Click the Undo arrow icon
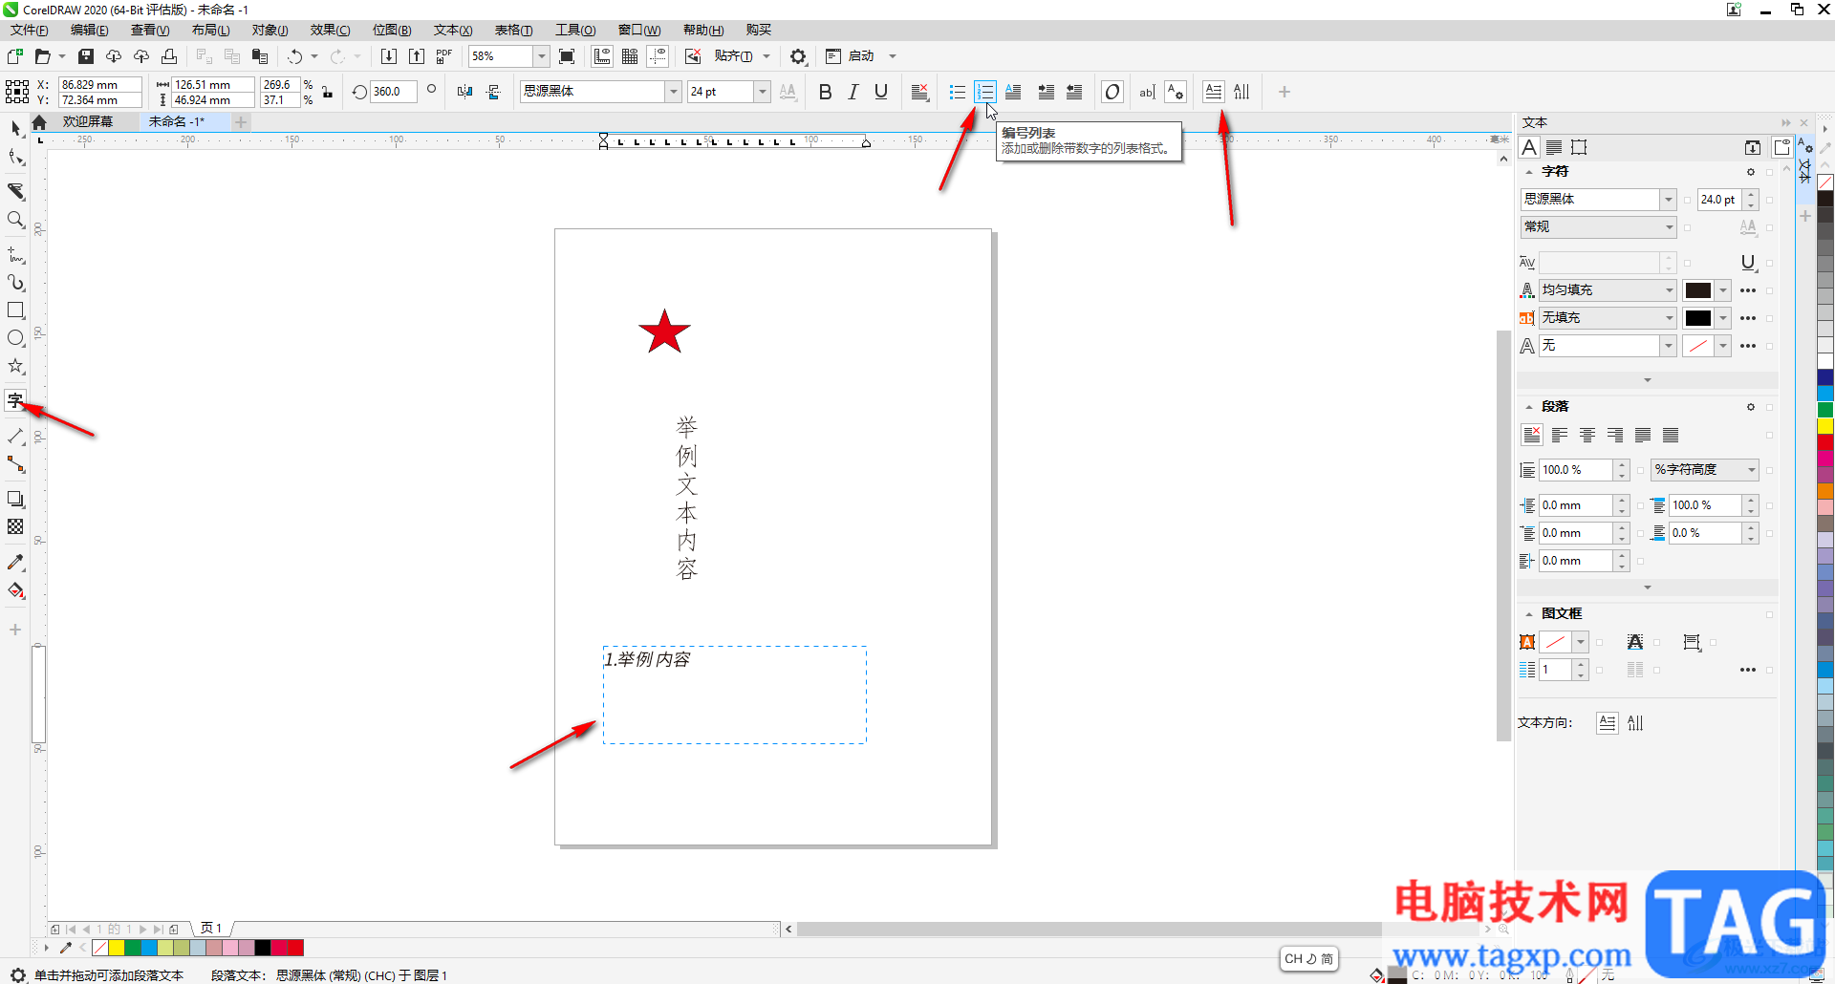This screenshot has height=984, width=1835. (x=295, y=56)
